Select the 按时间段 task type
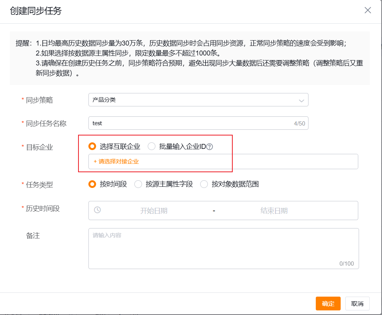 (92, 184)
